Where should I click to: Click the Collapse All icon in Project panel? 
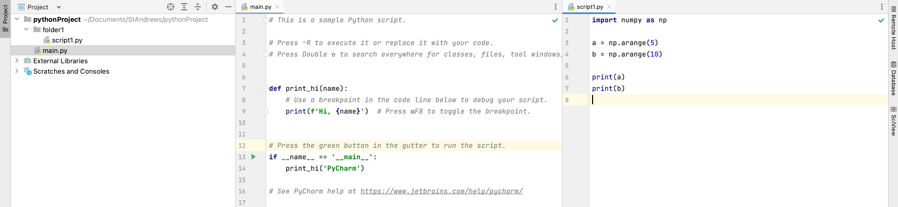(198, 7)
